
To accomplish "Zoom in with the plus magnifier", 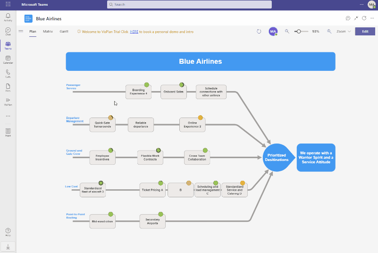I will (329, 31).
